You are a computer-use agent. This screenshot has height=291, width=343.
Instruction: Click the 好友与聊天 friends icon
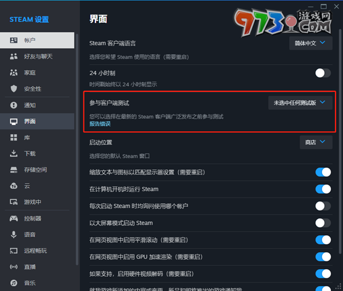(14, 56)
